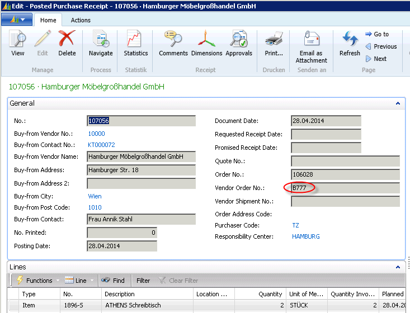Open the HAMBURG responsibility center link
Screen dimensions: 410x313
point(305,236)
